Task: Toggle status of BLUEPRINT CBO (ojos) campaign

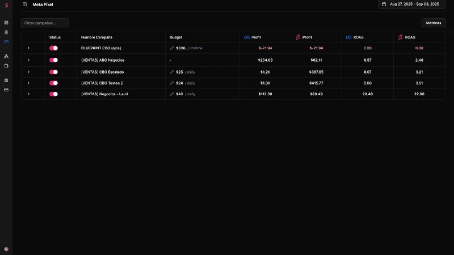Action: 53,48
